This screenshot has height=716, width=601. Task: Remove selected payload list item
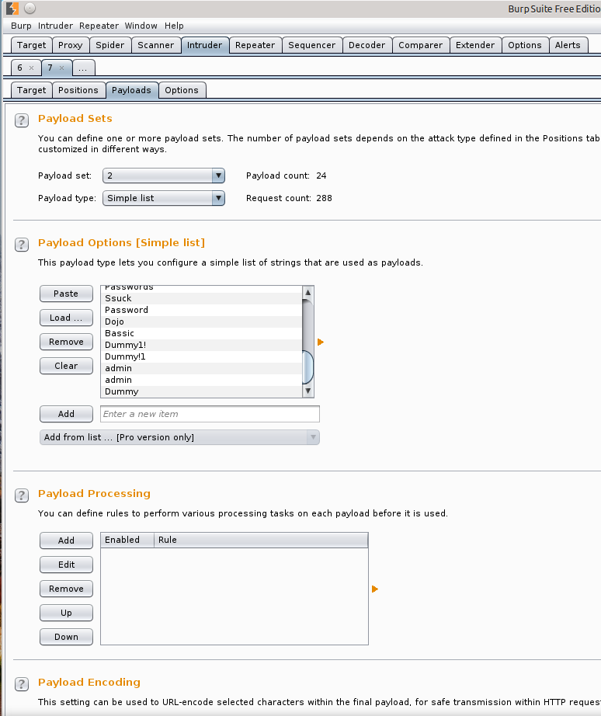point(66,342)
